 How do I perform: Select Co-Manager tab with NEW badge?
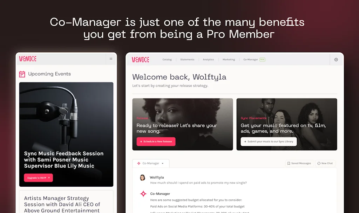[254, 60]
